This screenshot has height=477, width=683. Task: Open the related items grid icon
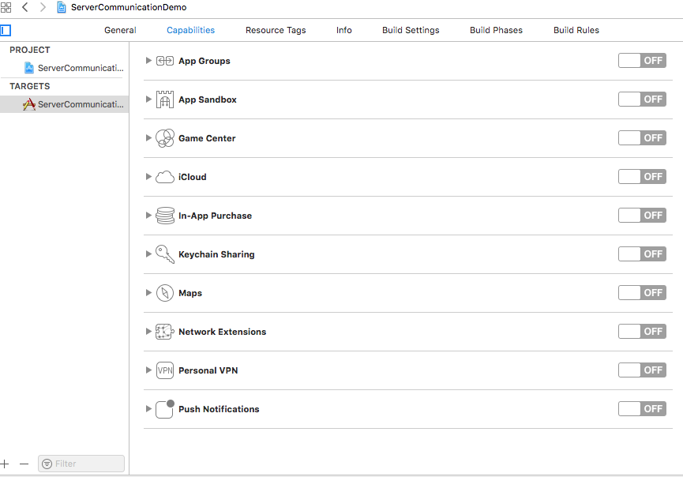point(6,7)
